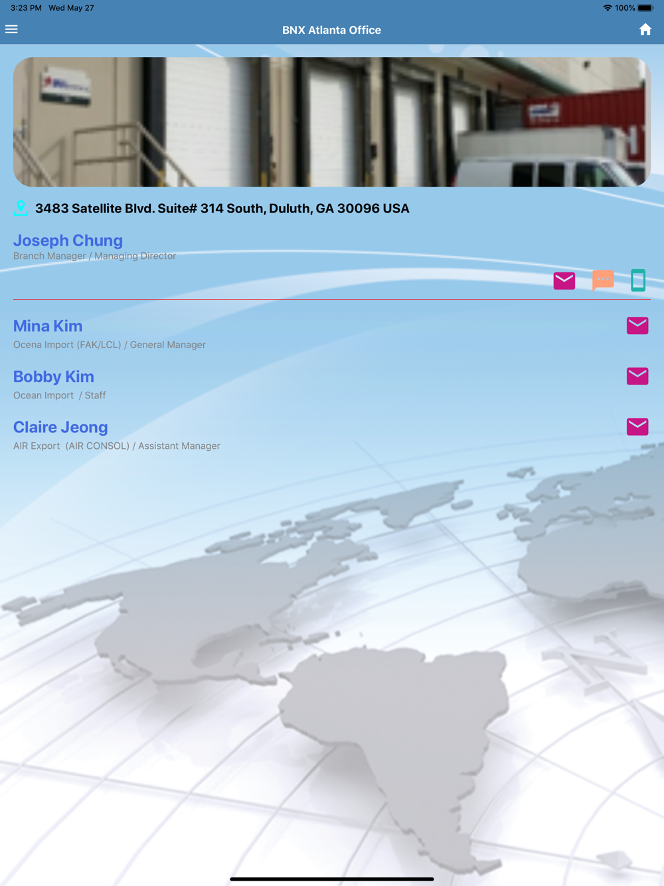The image size is (664, 886).
Task: Open the hamburger menu
Action: 11,29
